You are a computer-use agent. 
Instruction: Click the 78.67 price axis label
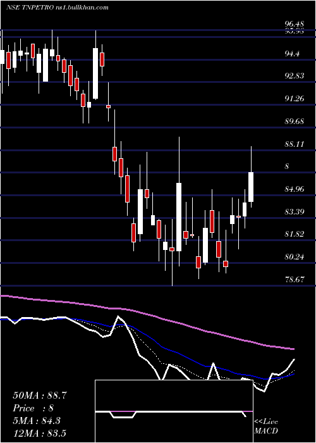point(295,280)
